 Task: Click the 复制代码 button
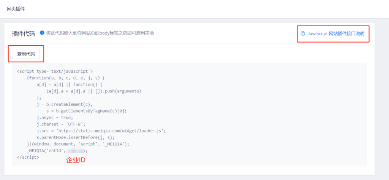[26, 54]
